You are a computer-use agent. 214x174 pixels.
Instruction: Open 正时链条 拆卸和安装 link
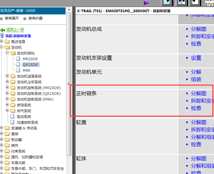[202, 101]
